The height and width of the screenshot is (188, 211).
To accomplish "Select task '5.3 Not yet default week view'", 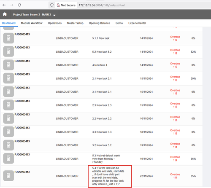I will coord(106,159).
